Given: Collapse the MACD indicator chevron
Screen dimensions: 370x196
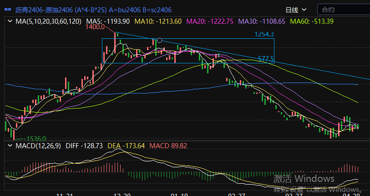Looking at the screenshot, I should [x=10, y=145].
